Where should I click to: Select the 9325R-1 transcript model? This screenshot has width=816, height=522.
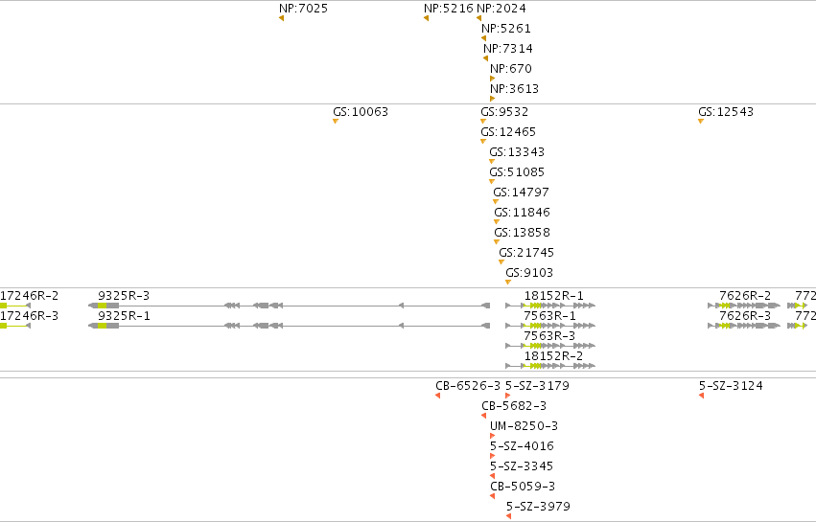click(x=290, y=326)
